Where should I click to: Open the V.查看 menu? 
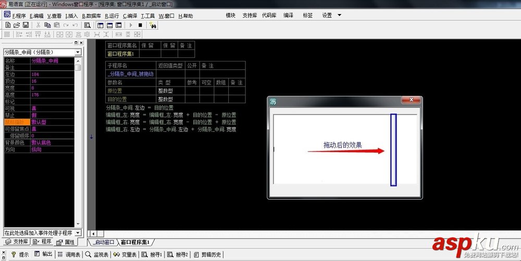pyautogui.click(x=54, y=16)
